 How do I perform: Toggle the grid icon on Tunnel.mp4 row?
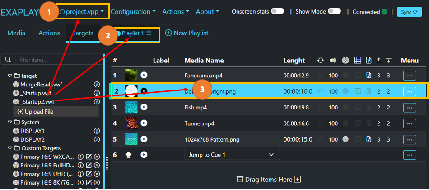tap(357, 123)
